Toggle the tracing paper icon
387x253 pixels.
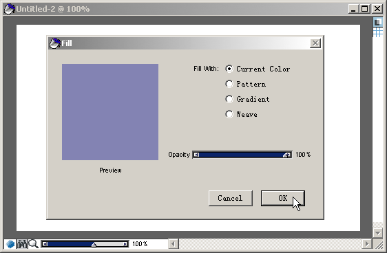(x=377, y=22)
